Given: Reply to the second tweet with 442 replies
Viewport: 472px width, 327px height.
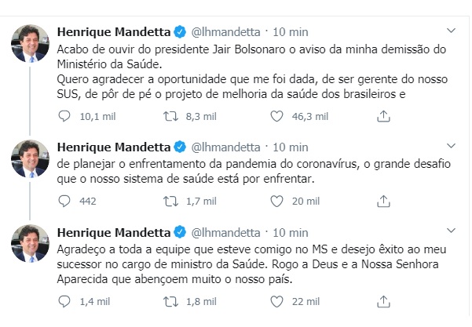Looking at the screenshot, I should tap(66, 202).
